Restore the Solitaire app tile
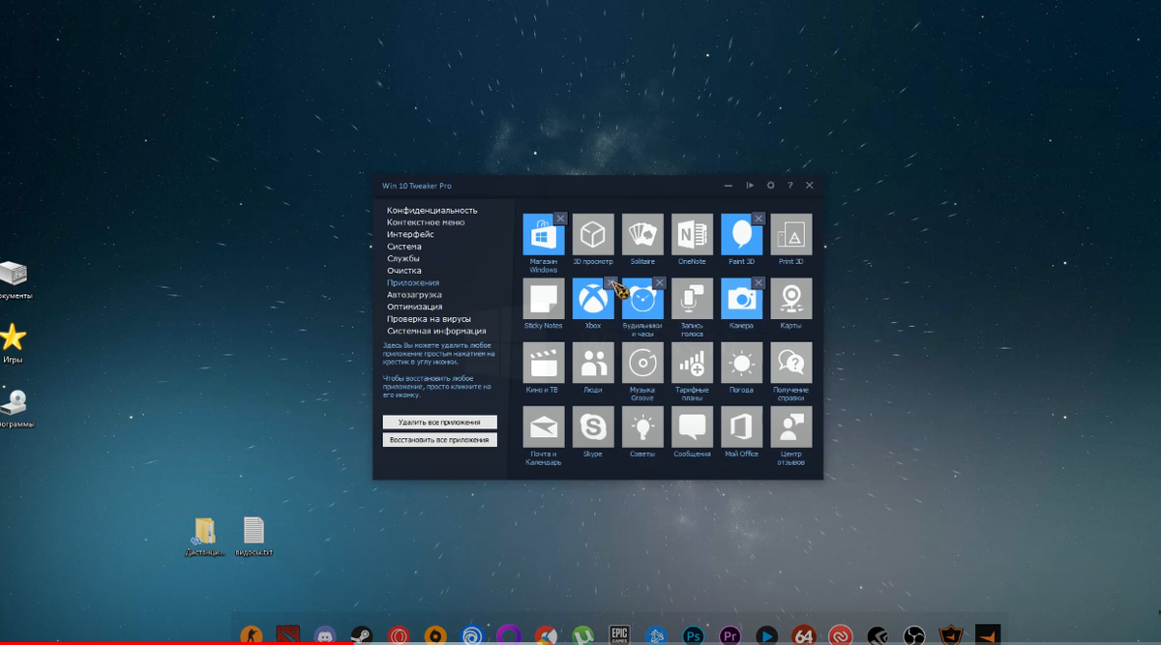The image size is (1161, 645). tap(642, 235)
